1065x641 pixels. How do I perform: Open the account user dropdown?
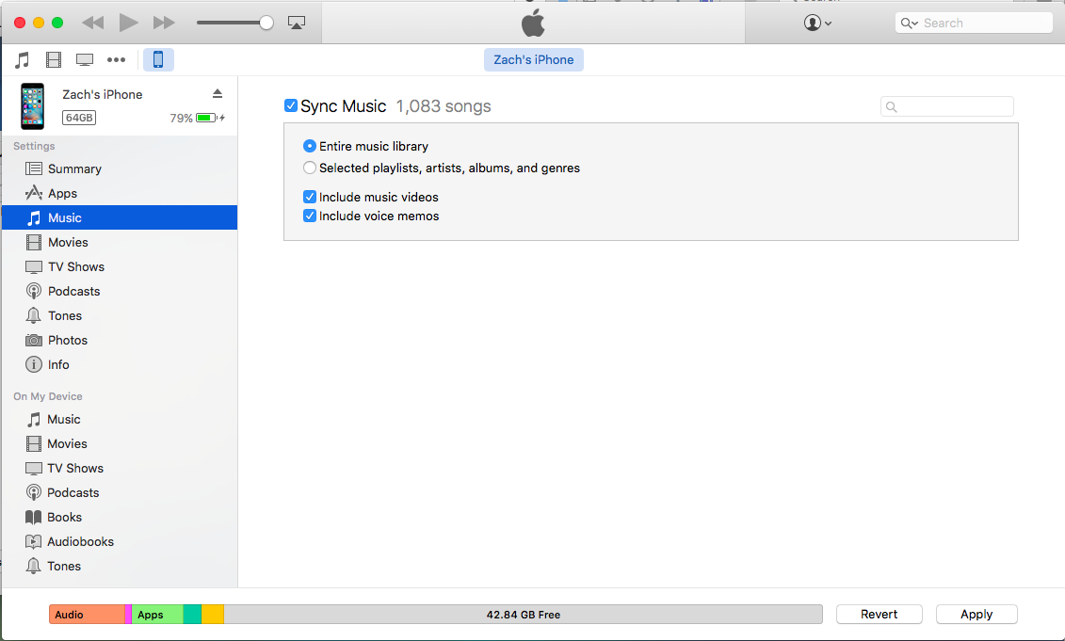pyautogui.click(x=817, y=23)
